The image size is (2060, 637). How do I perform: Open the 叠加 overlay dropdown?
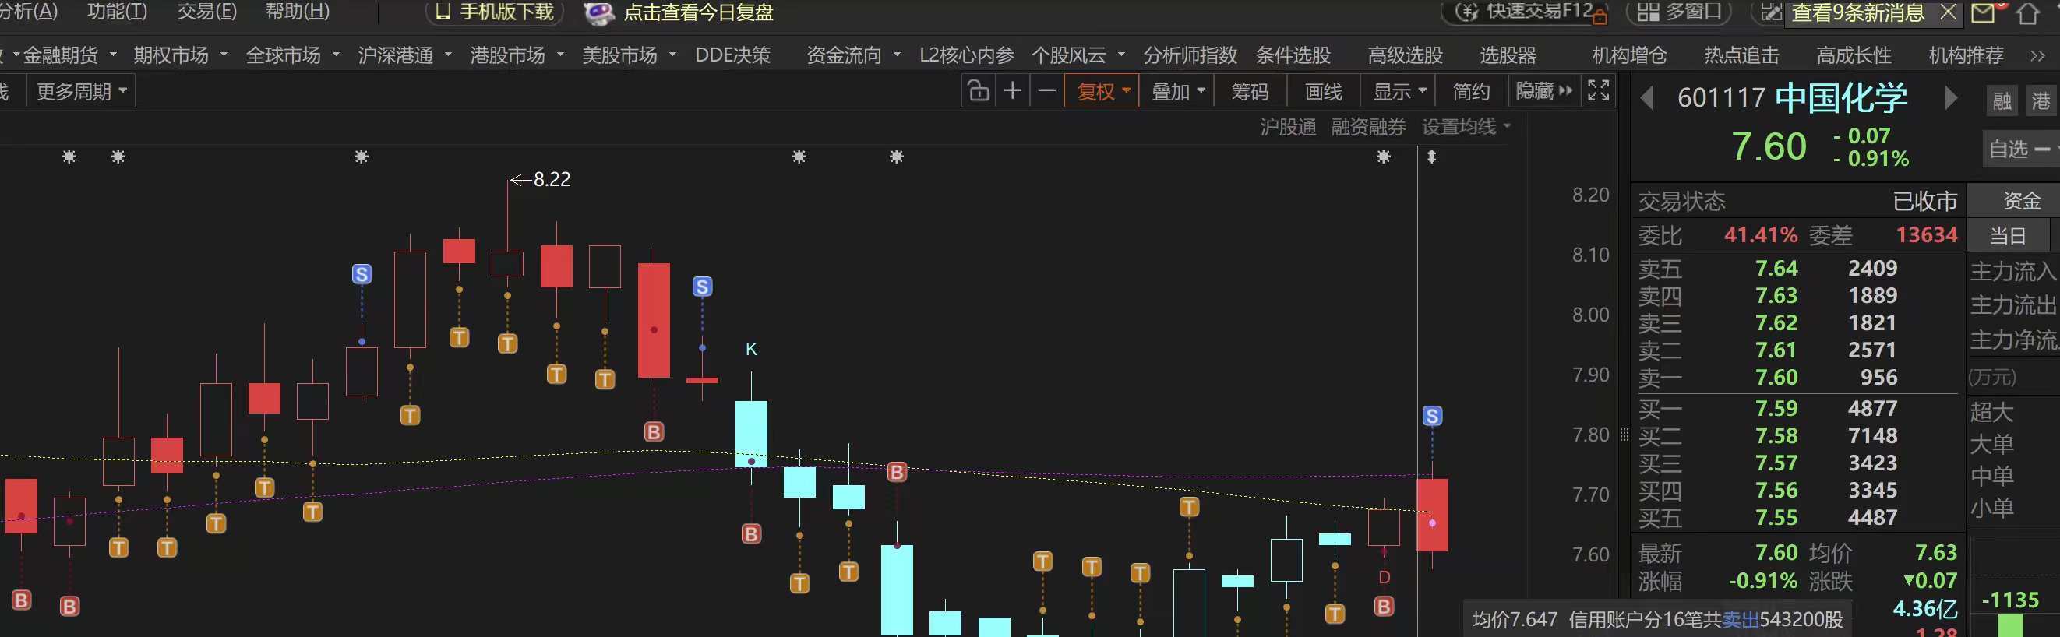tap(1177, 91)
